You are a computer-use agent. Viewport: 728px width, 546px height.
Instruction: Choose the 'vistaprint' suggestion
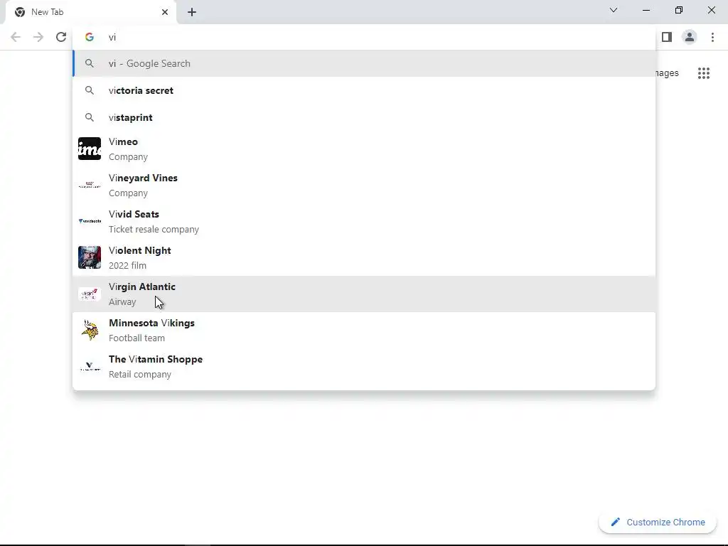pos(364,117)
